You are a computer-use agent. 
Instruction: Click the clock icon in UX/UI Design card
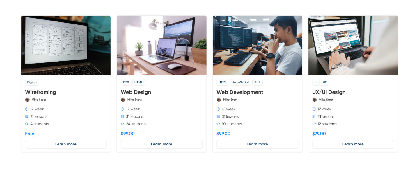314,109
